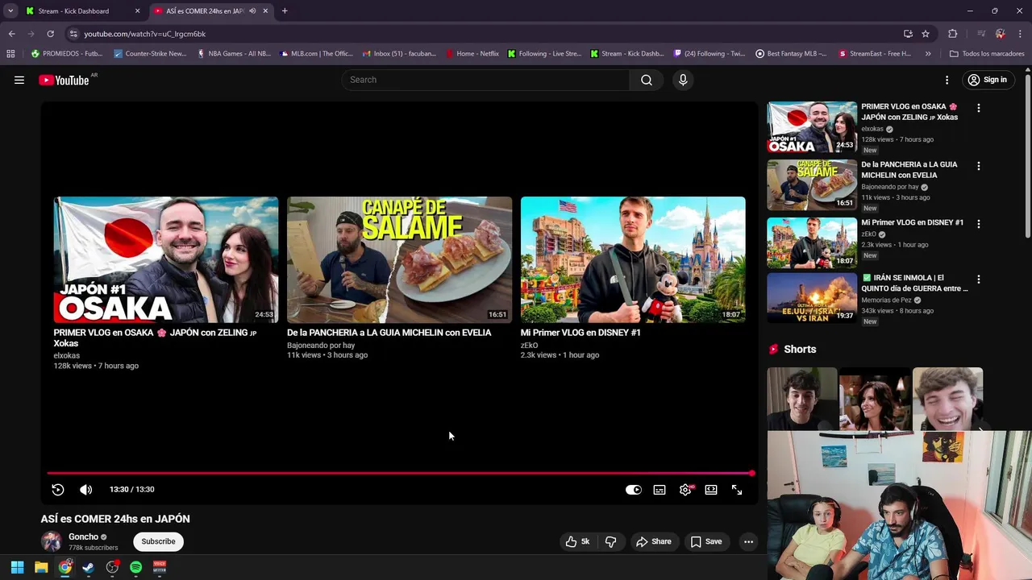
Task: Mute tab via the speaker icon on YouTube tab
Action: [252, 11]
